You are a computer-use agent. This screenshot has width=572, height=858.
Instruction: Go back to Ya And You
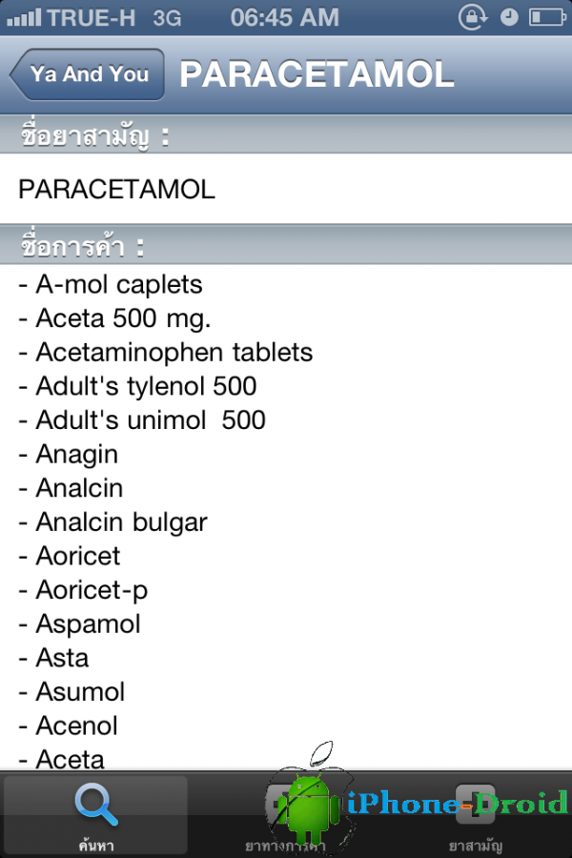[88, 74]
